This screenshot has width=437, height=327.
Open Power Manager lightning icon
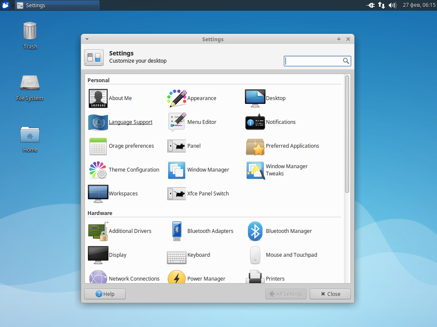(x=177, y=277)
